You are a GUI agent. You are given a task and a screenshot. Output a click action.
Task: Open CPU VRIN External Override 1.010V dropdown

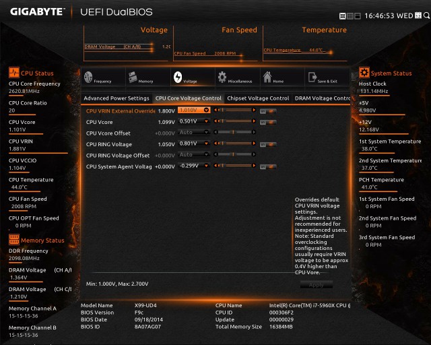194,110
